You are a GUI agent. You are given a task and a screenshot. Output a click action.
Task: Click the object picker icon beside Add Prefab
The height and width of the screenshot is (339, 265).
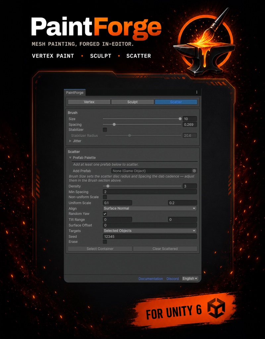(x=194, y=171)
